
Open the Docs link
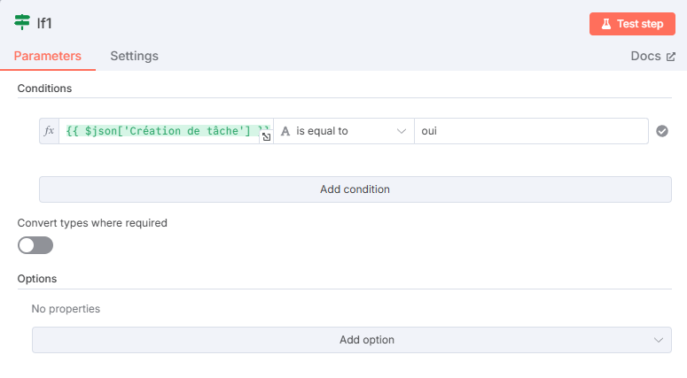click(652, 56)
